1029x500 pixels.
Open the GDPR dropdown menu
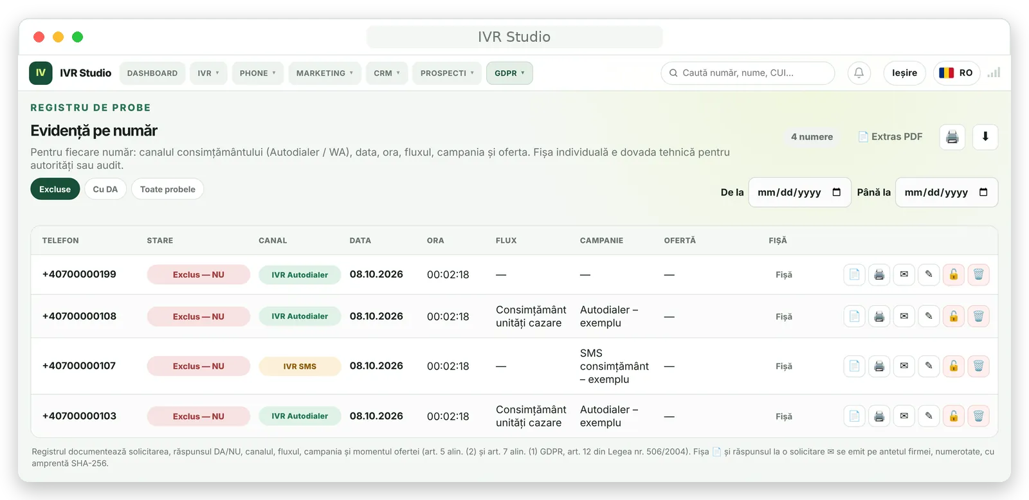(x=509, y=73)
